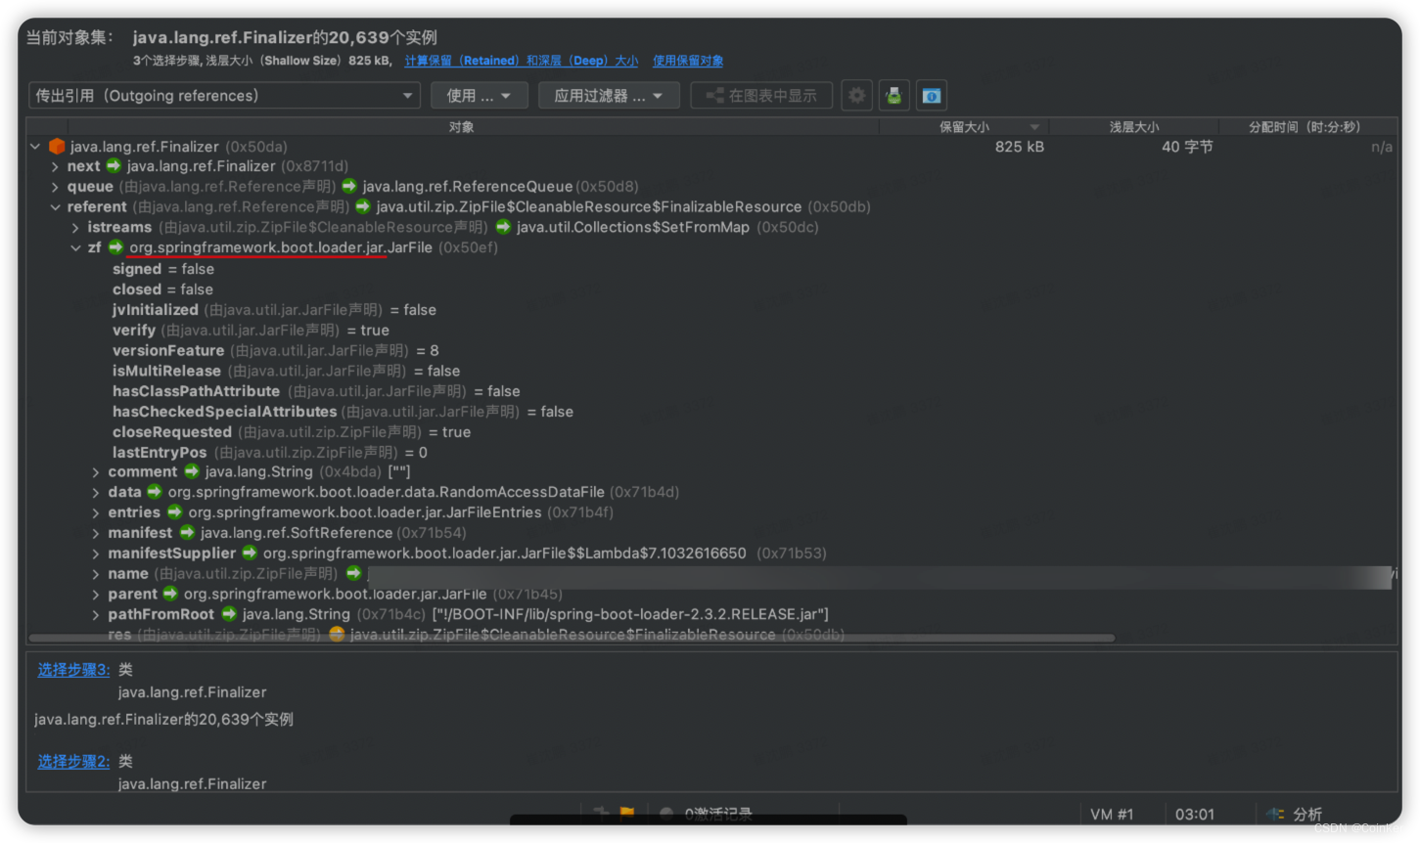1420x843 pixels.
Task: Expand the next java.lang.ref.Finalizer node
Action: [55, 166]
